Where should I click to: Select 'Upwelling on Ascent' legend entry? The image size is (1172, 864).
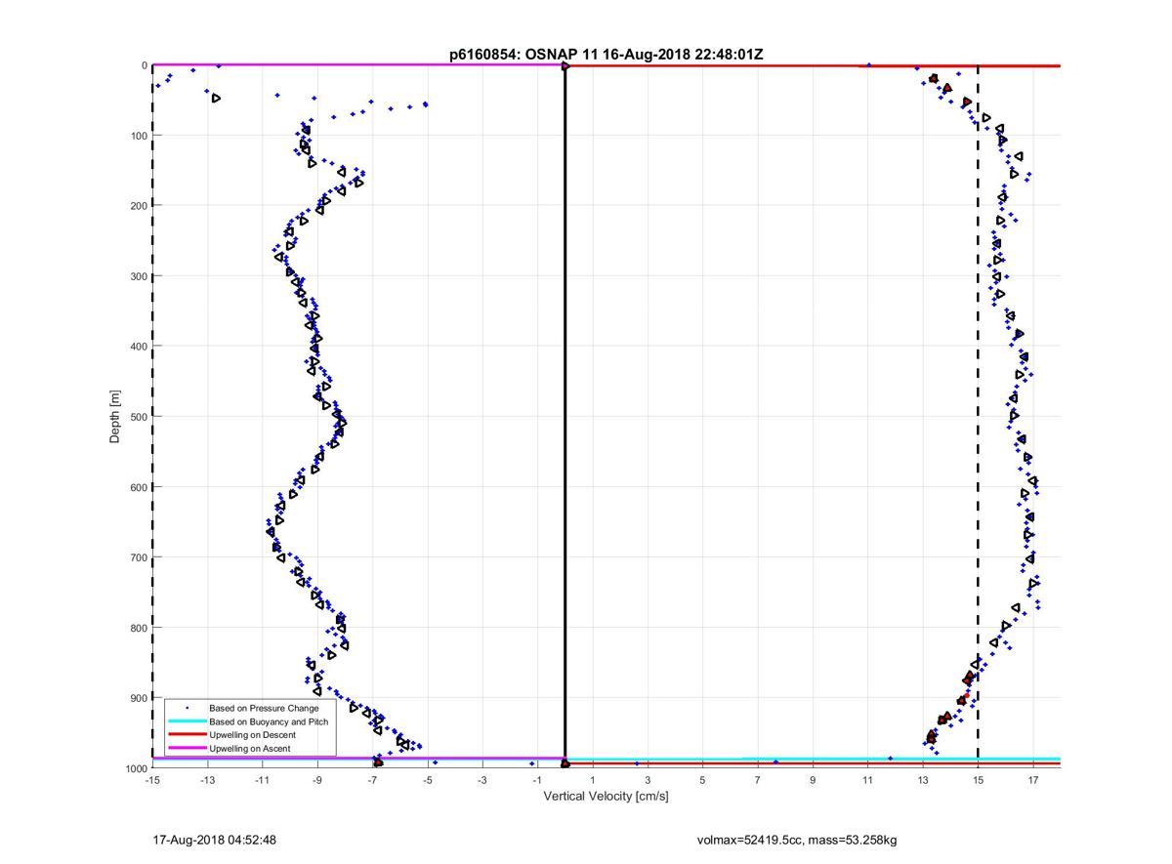(250, 748)
